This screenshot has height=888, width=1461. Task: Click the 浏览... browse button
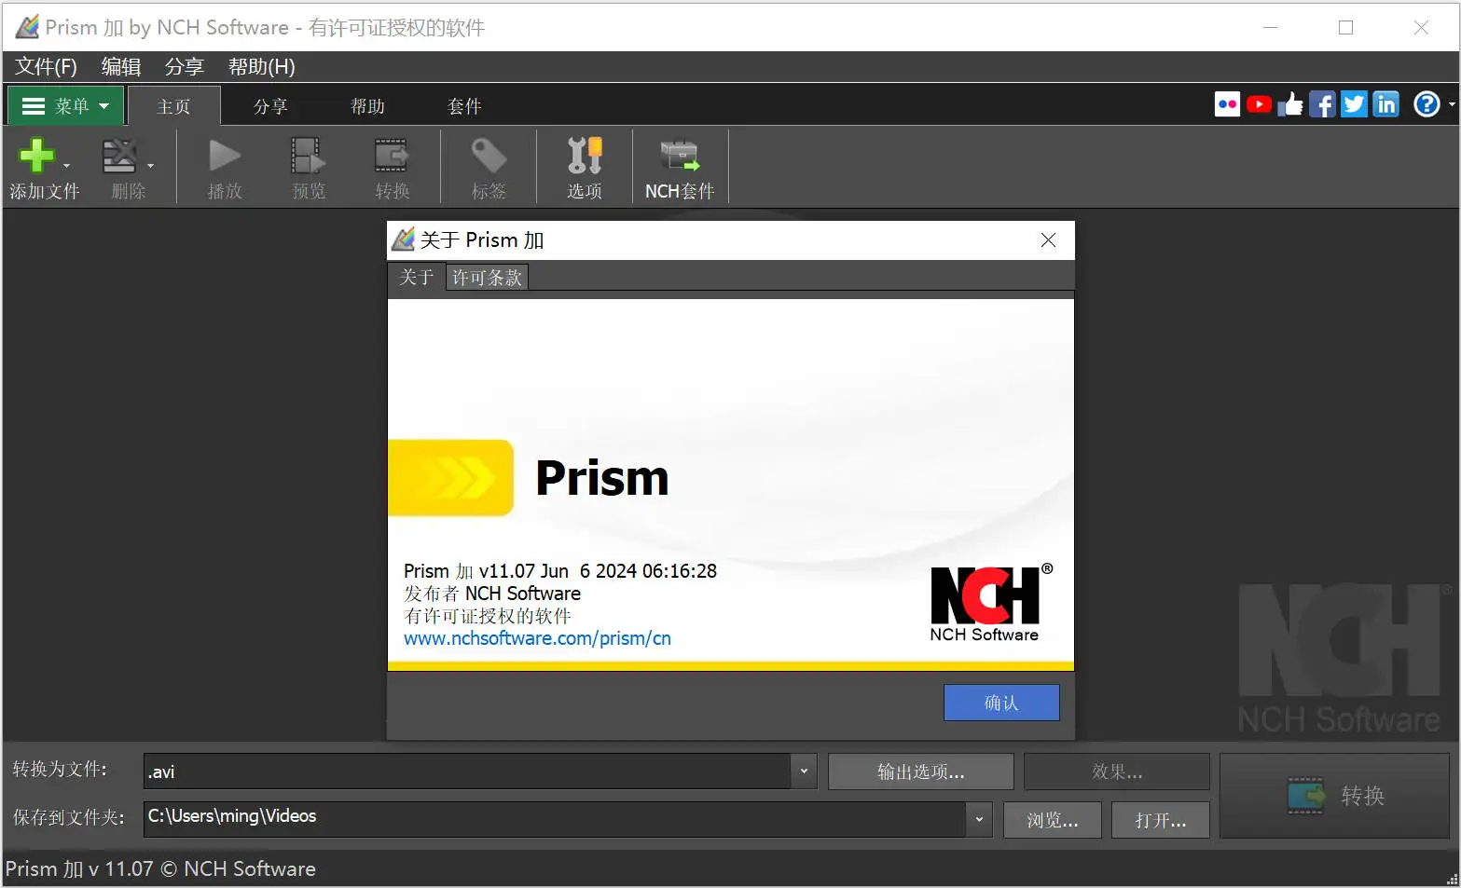1052,820
